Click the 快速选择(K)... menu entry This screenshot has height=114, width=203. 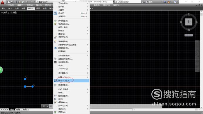coord(64,24)
